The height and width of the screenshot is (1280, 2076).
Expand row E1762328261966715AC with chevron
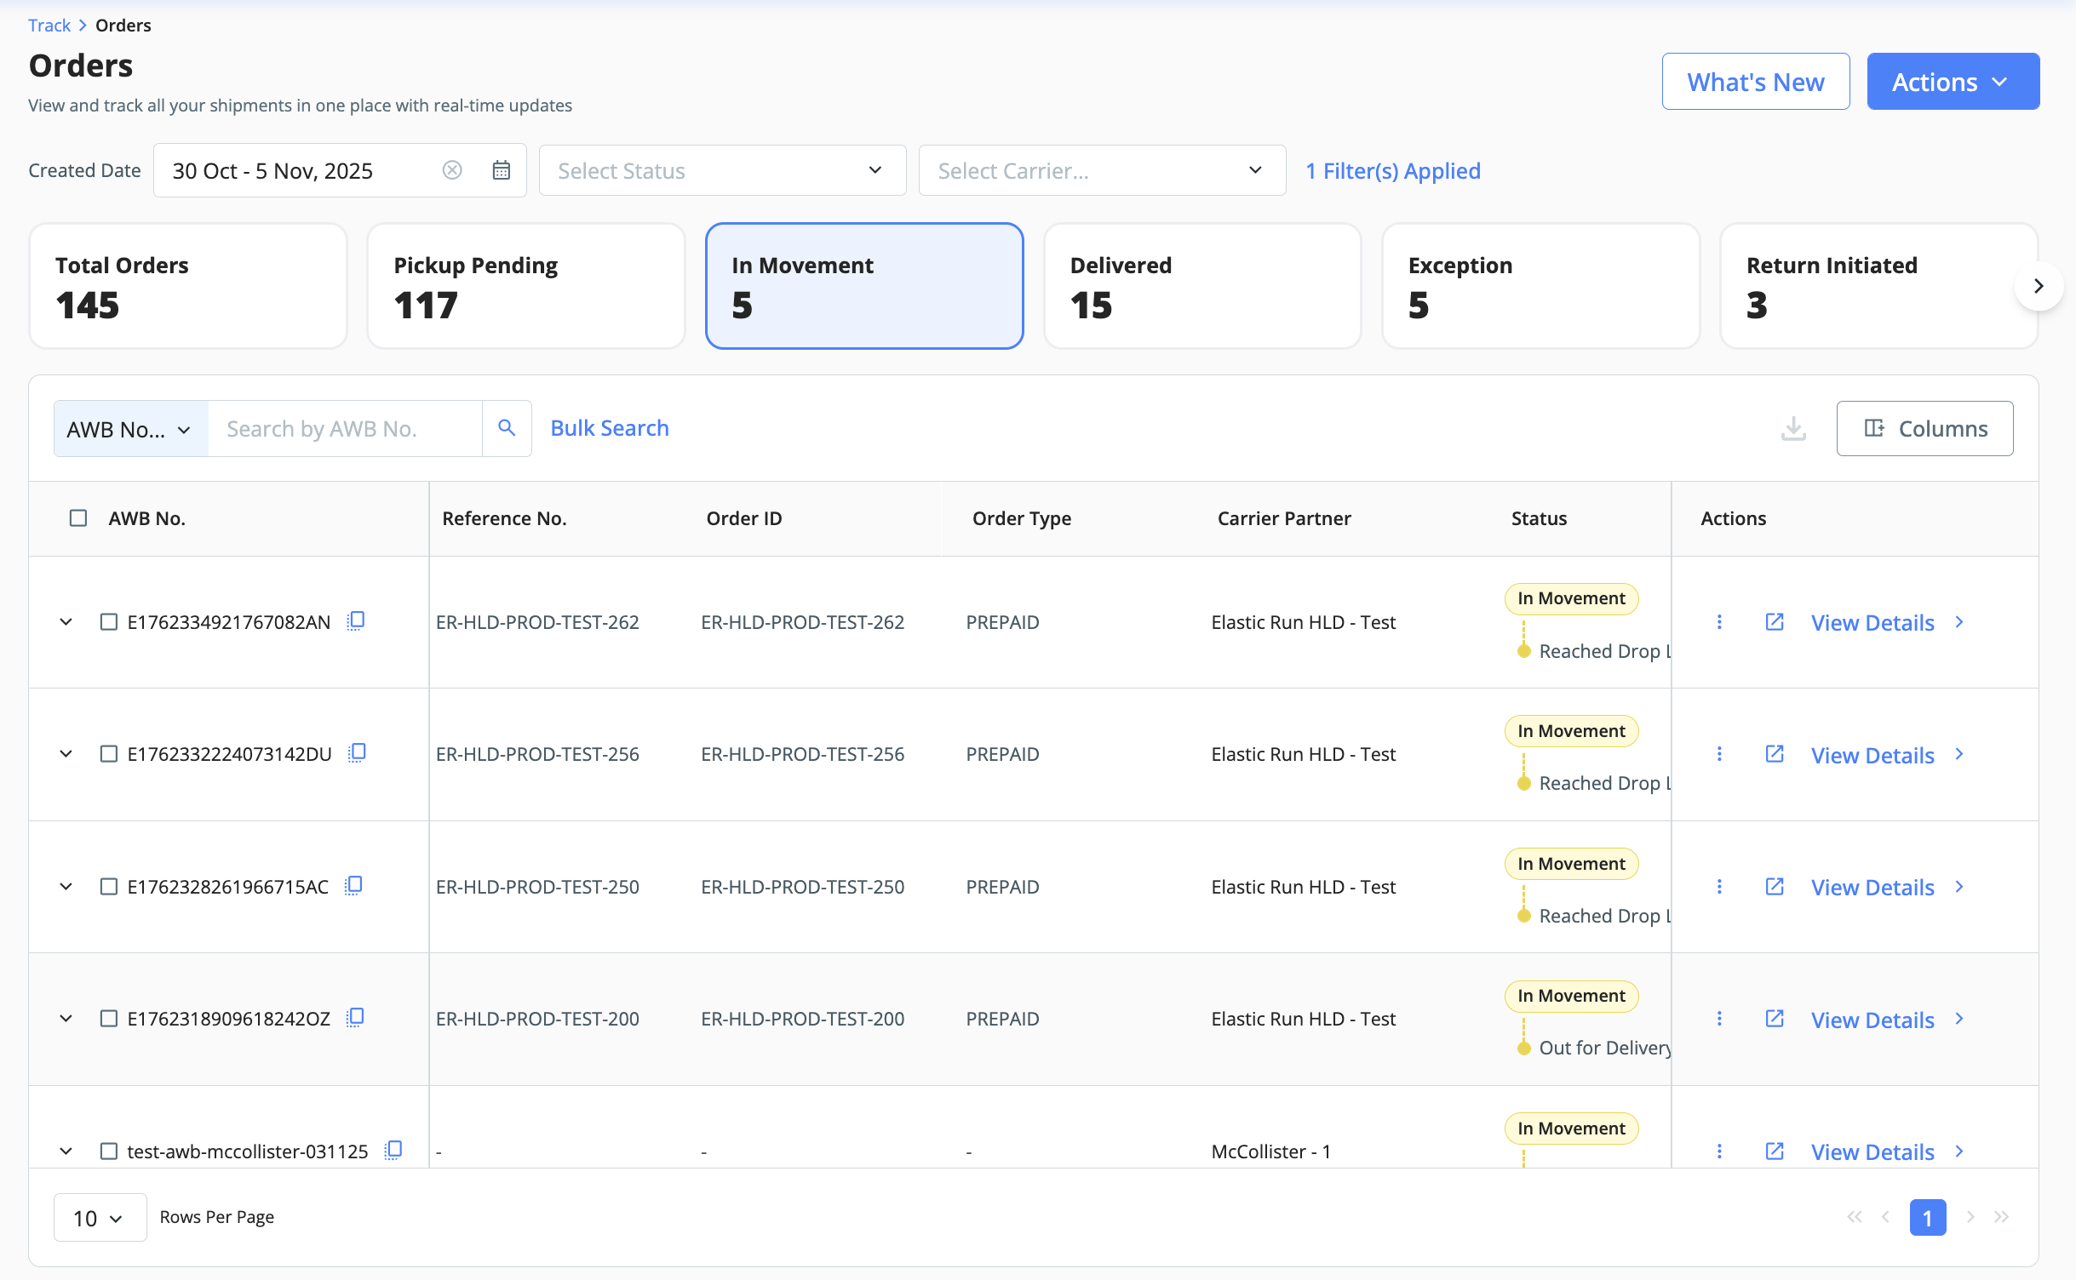pyautogui.click(x=66, y=887)
